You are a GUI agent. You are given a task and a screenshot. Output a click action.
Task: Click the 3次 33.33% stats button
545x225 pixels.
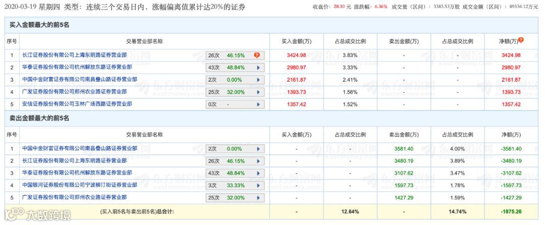pos(235,186)
